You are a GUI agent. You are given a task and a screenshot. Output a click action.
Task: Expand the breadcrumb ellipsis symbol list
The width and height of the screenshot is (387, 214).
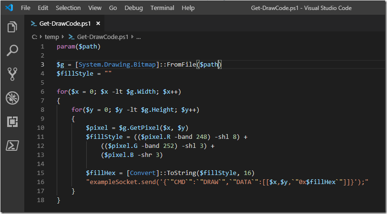point(139,38)
